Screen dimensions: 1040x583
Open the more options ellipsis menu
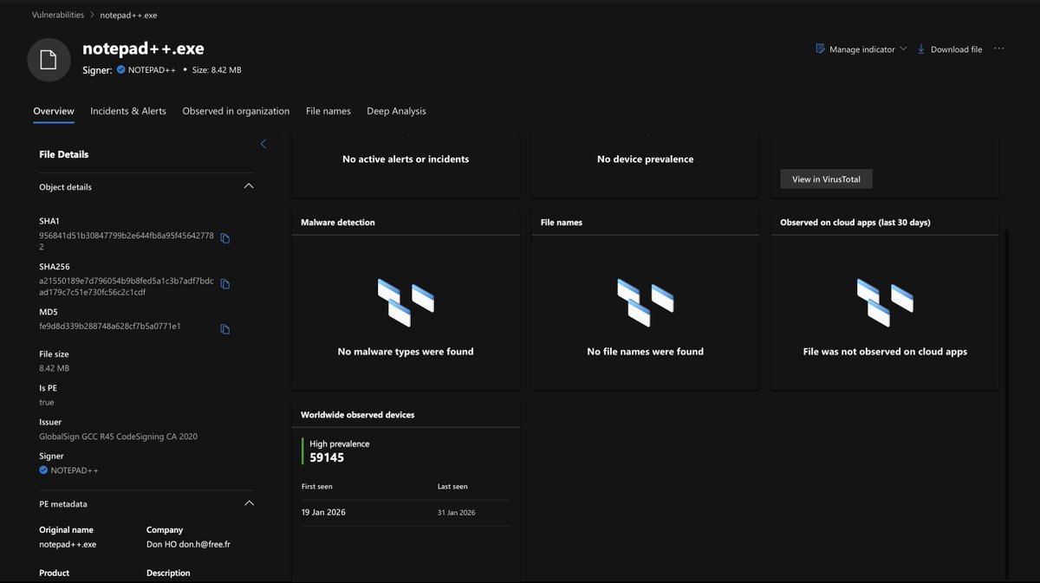[x=999, y=49]
